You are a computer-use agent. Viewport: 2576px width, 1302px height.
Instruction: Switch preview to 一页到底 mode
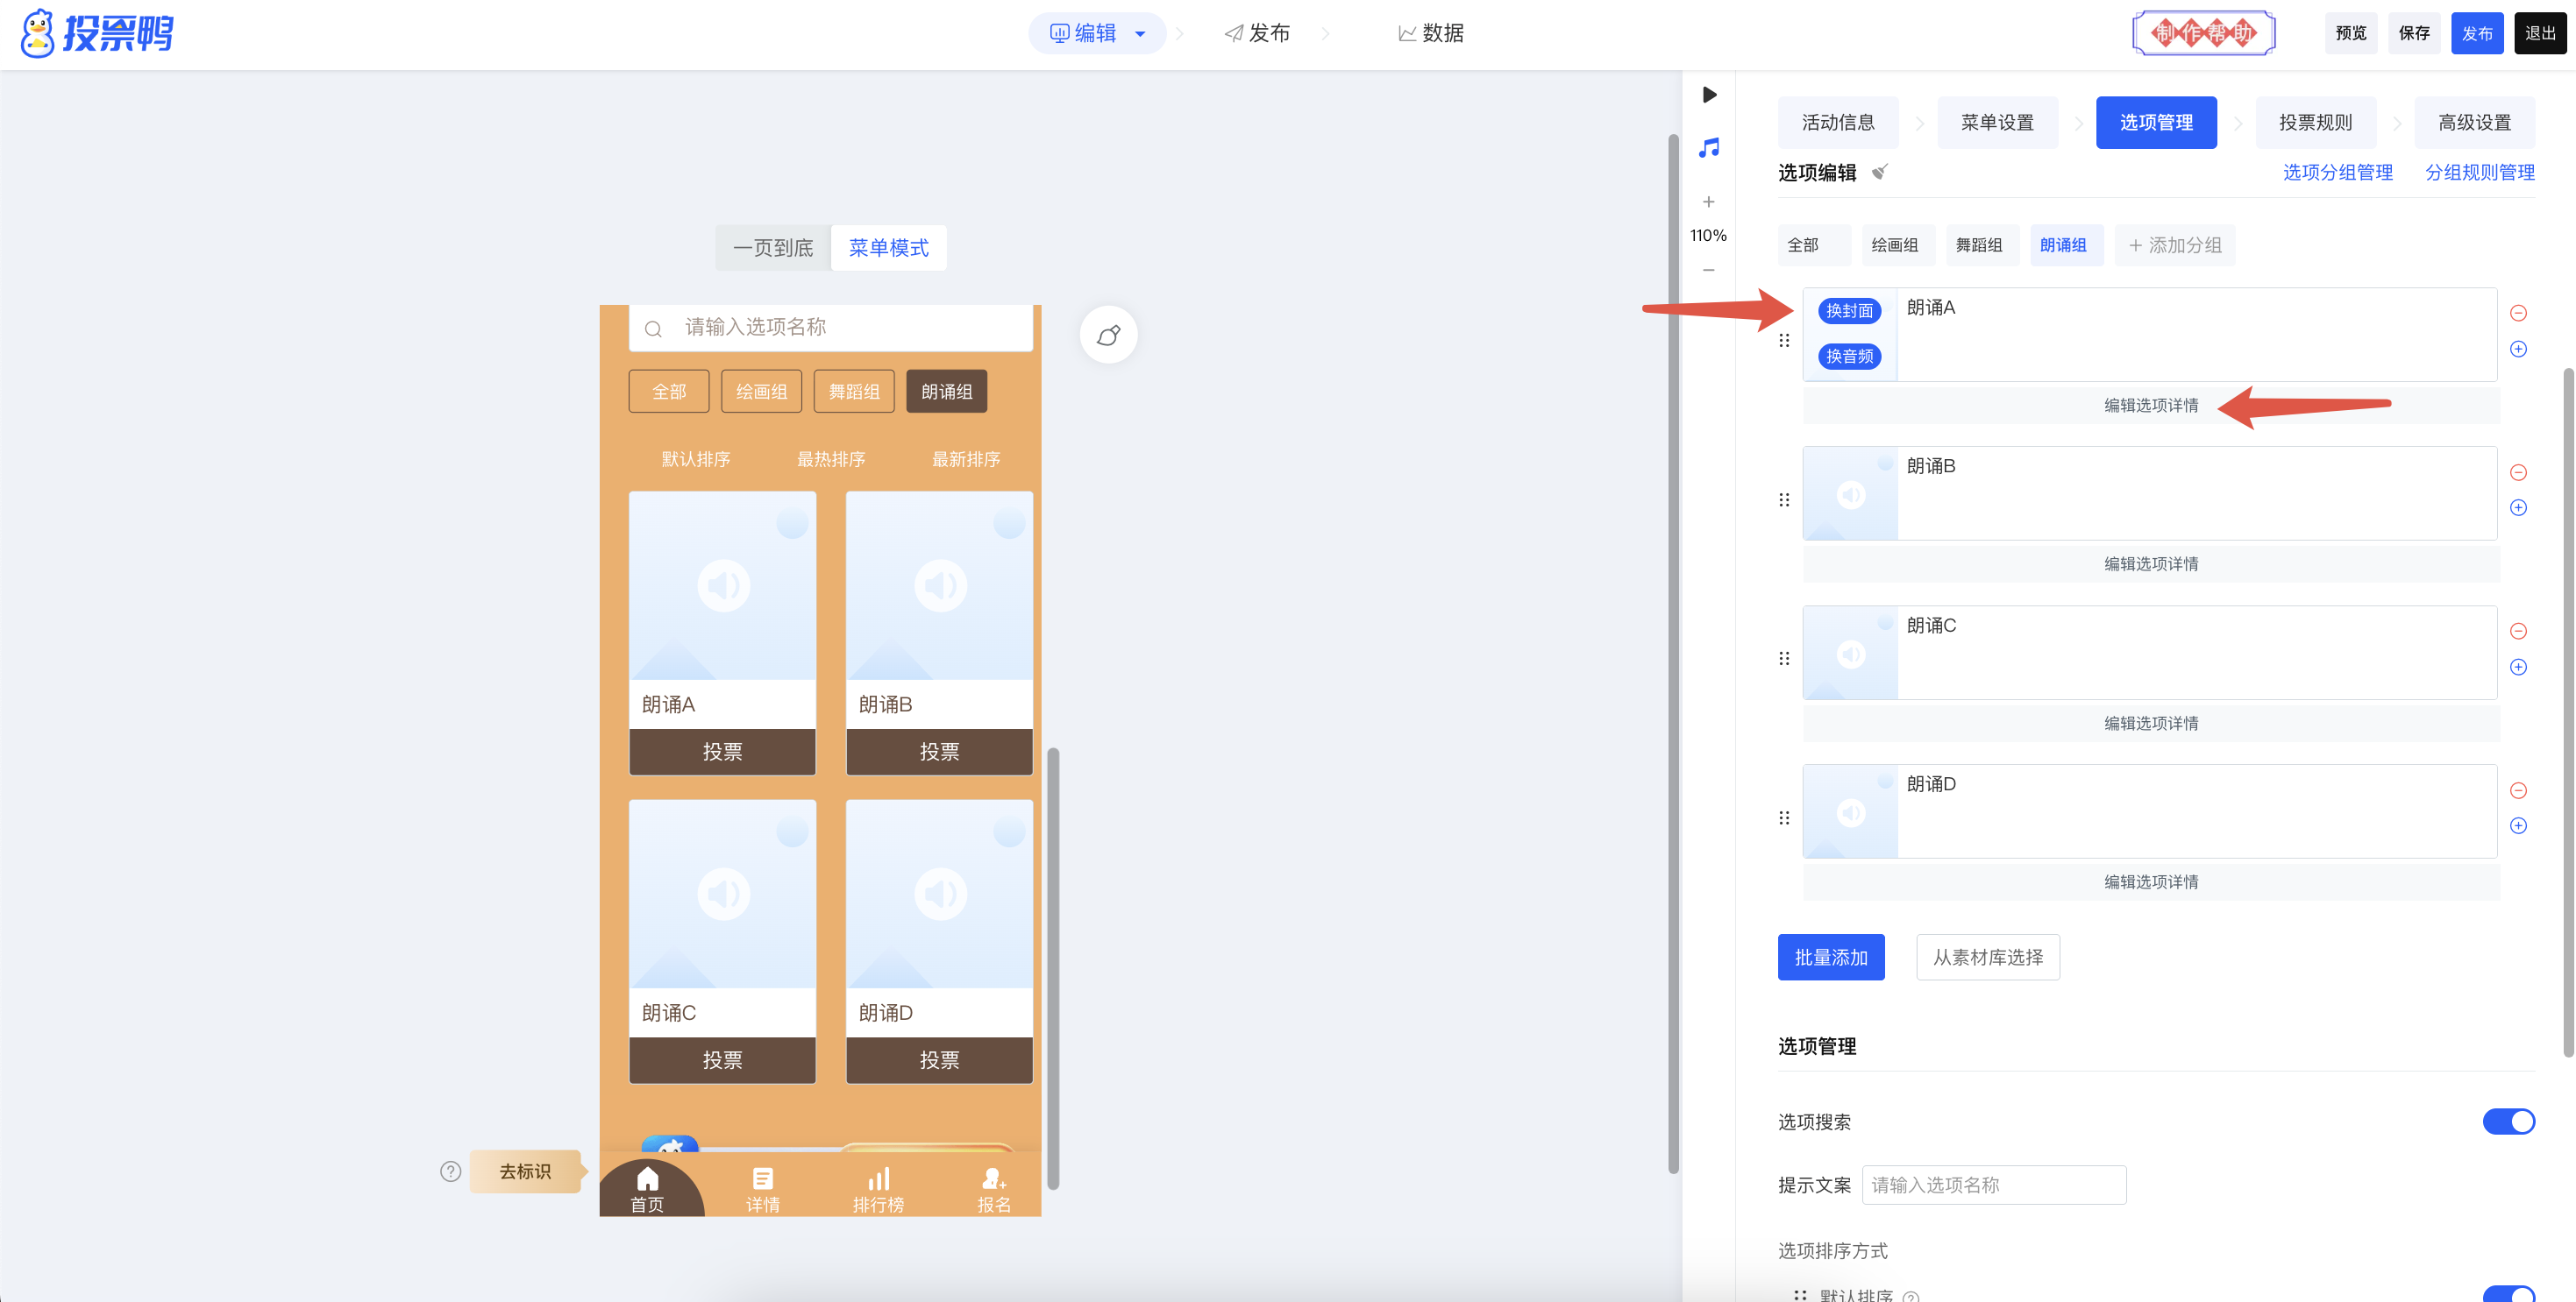pos(773,248)
